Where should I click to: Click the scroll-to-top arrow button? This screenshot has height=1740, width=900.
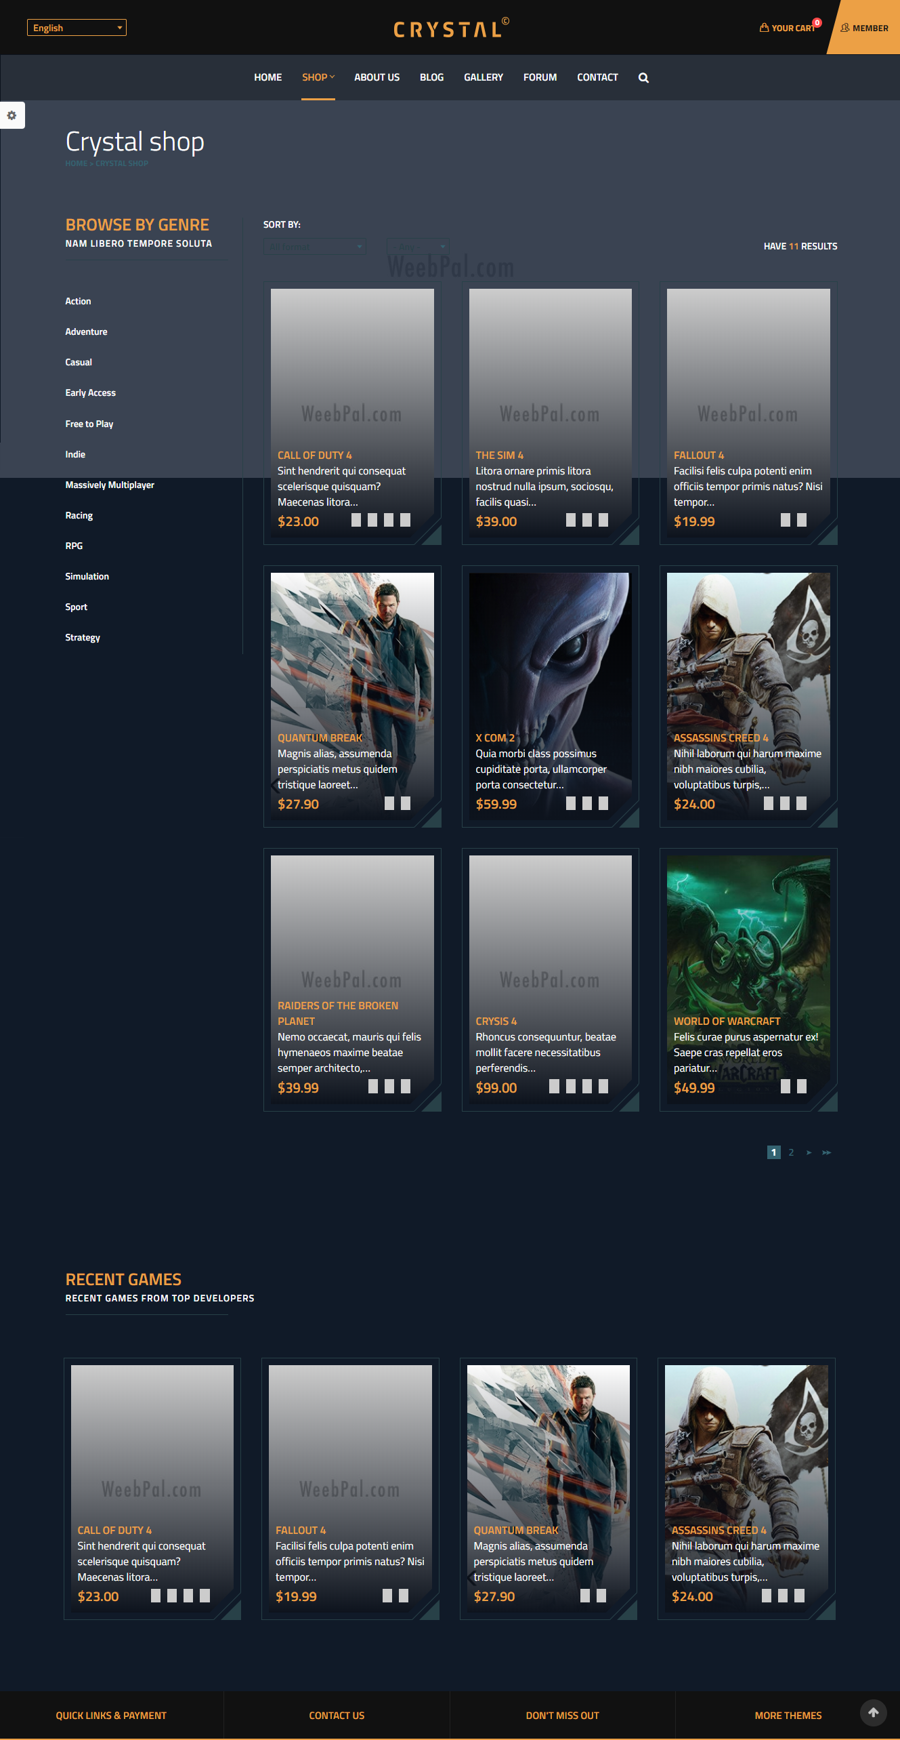(x=874, y=1712)
